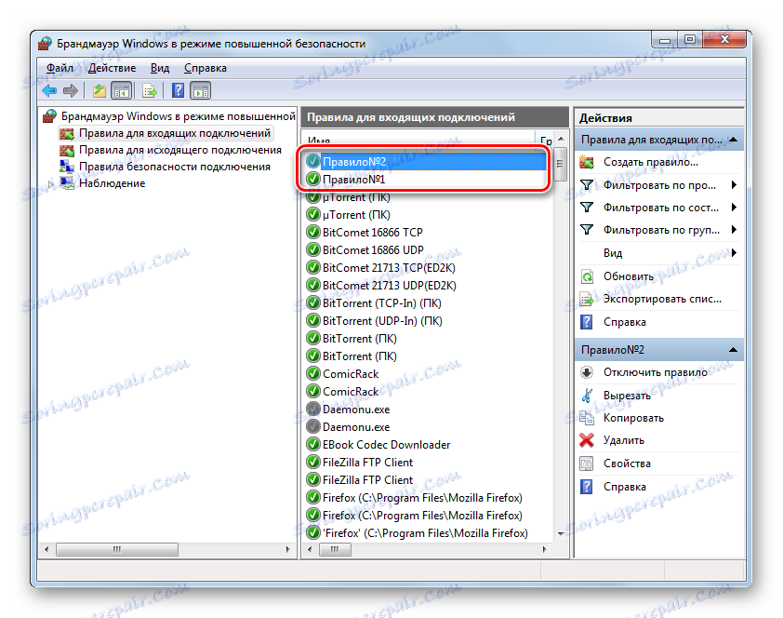Screen dimensions: 783x618
Task: Open the Справка menu in the menu bar
Action: (x=206, y=68)
